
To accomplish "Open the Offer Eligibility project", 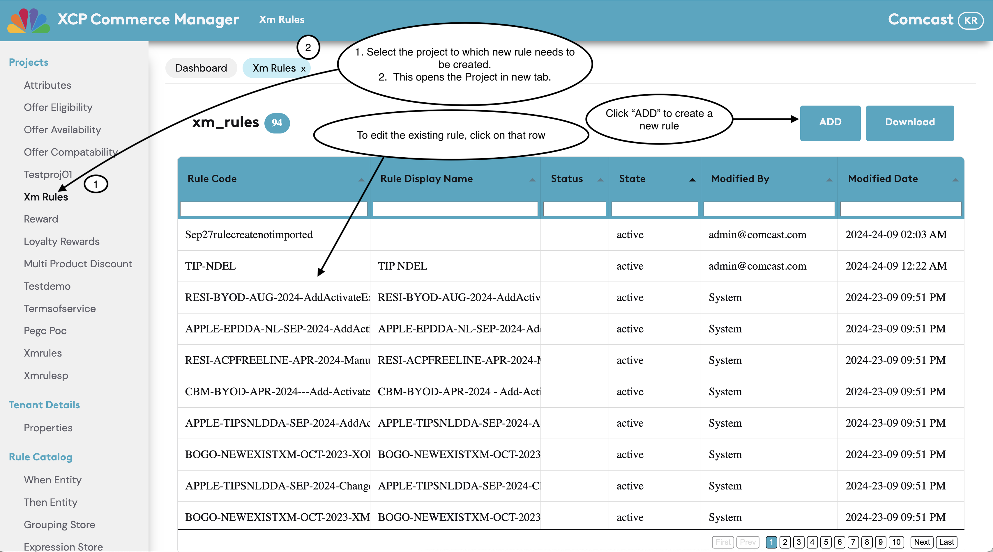I will point(58,107).
